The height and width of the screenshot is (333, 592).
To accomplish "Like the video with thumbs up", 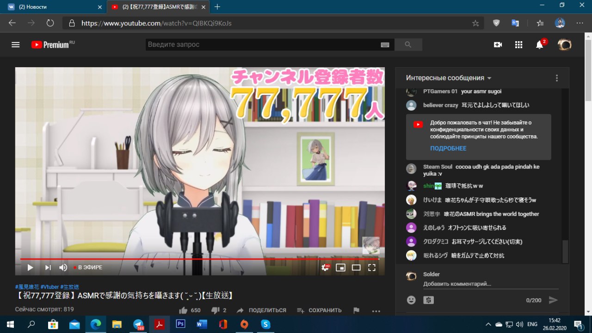I will point(183,310).
